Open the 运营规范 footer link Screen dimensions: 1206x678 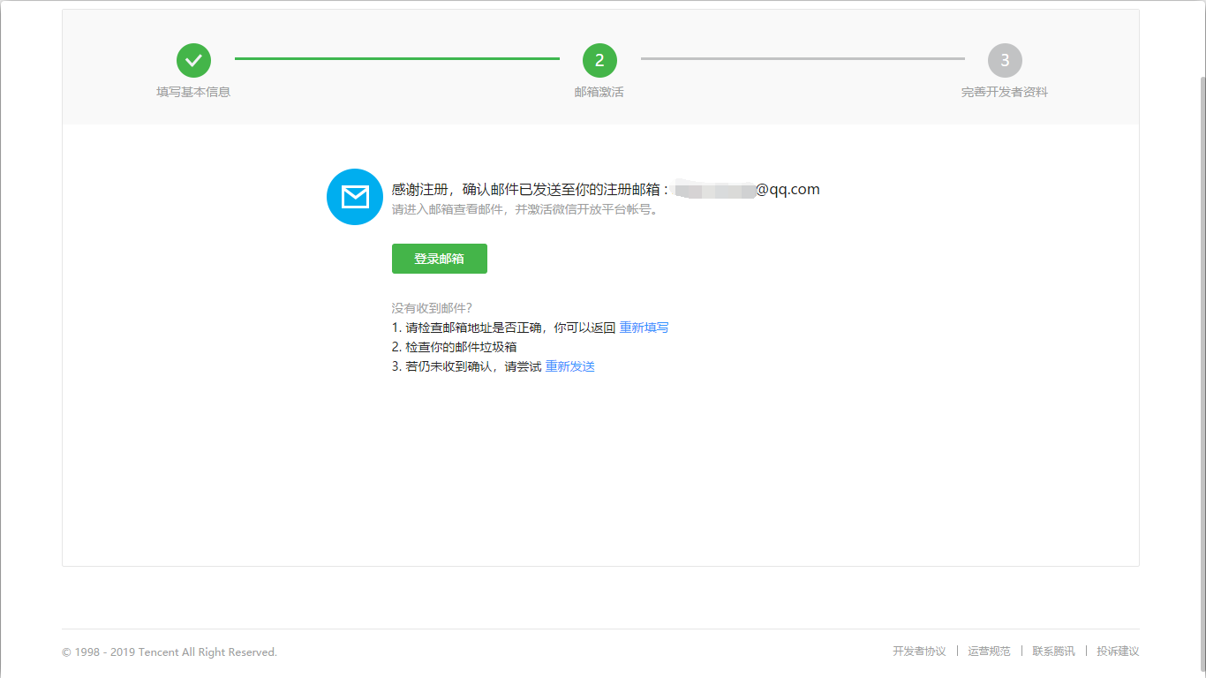(x=989, y=651)
